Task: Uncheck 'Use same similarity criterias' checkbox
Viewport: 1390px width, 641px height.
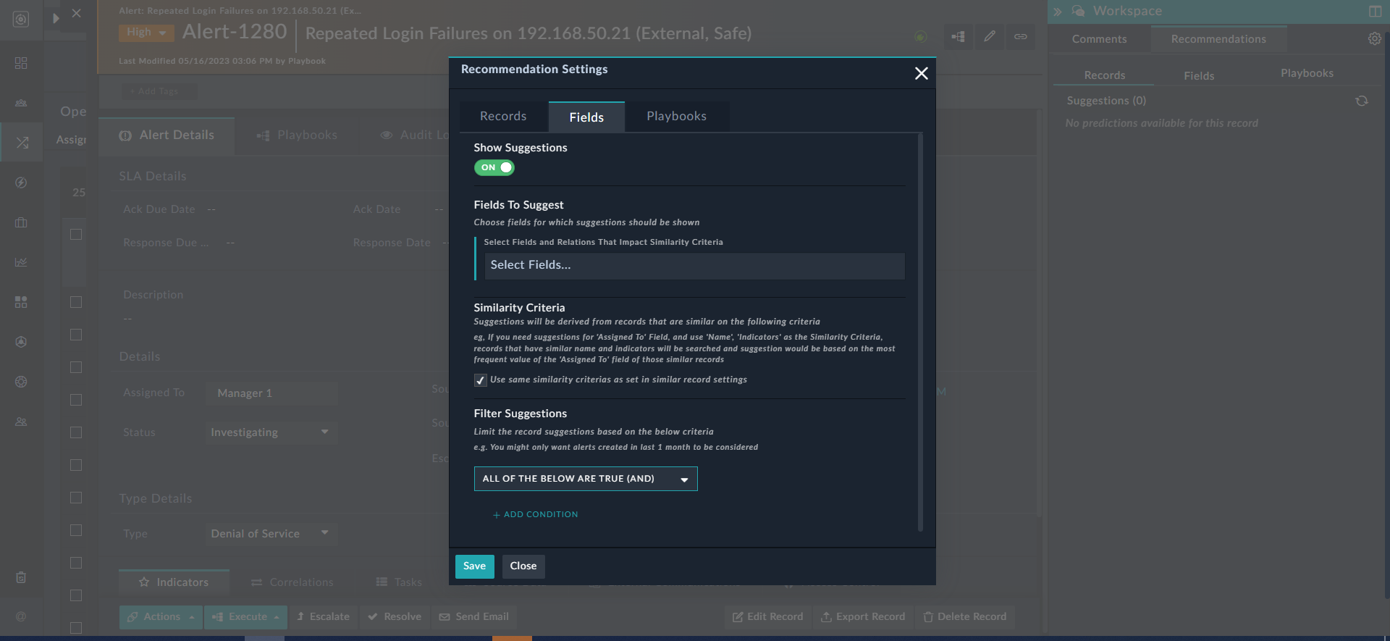Action: (480, 380)
